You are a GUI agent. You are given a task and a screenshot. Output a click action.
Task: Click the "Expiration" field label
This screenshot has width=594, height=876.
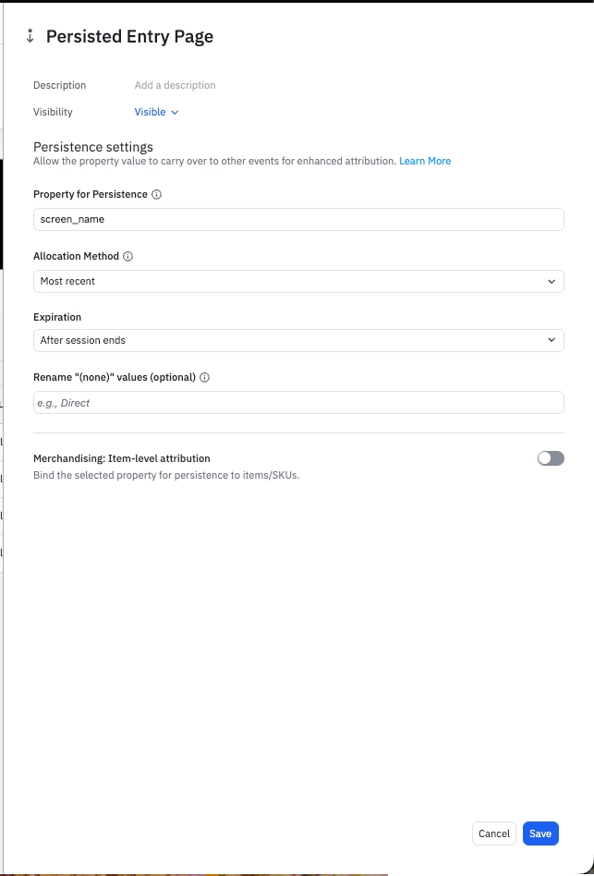click(x=57, y=317)
